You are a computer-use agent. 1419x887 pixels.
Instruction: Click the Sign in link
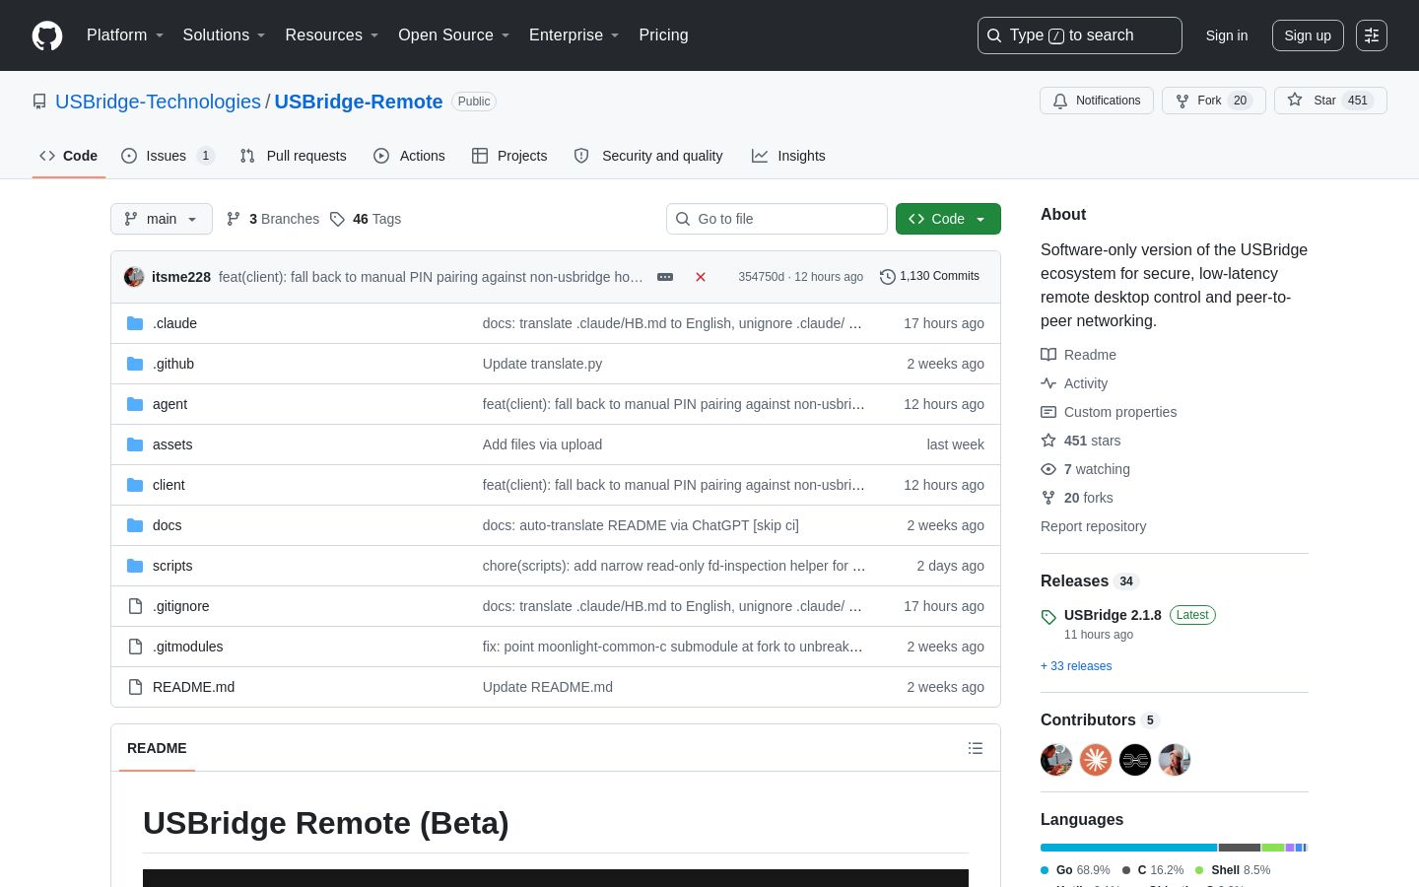1227,35
